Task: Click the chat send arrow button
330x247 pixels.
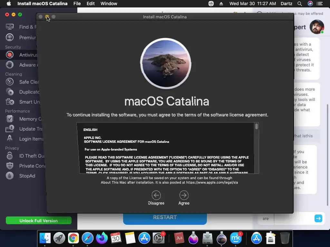Action: coord(318,218)
